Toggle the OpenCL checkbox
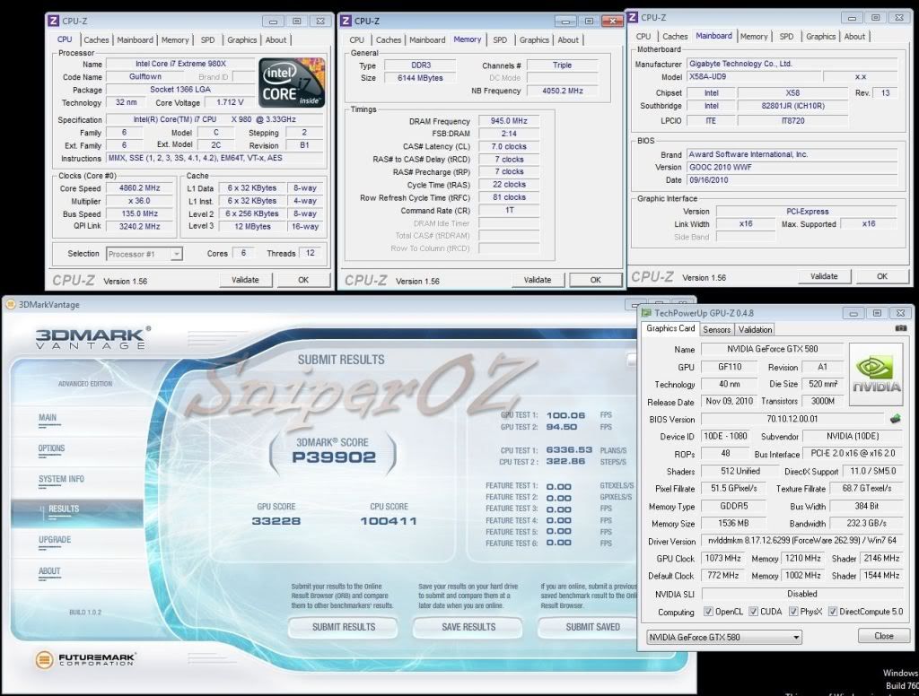Viewport: 919px width, 696px height. pyautogui.click(x=707, y=612)
